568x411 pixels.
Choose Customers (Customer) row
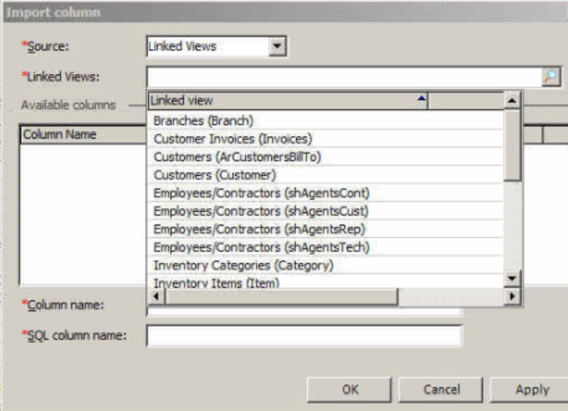click(325, 175)
